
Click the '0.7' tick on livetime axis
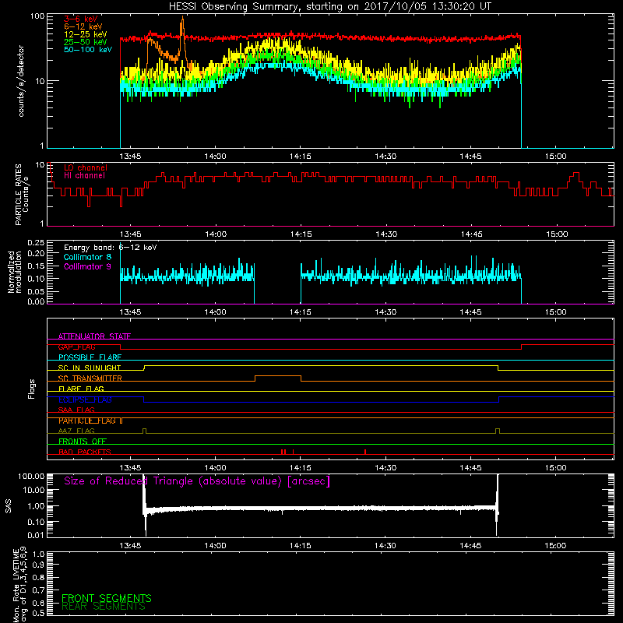click(x=38, y=590)
